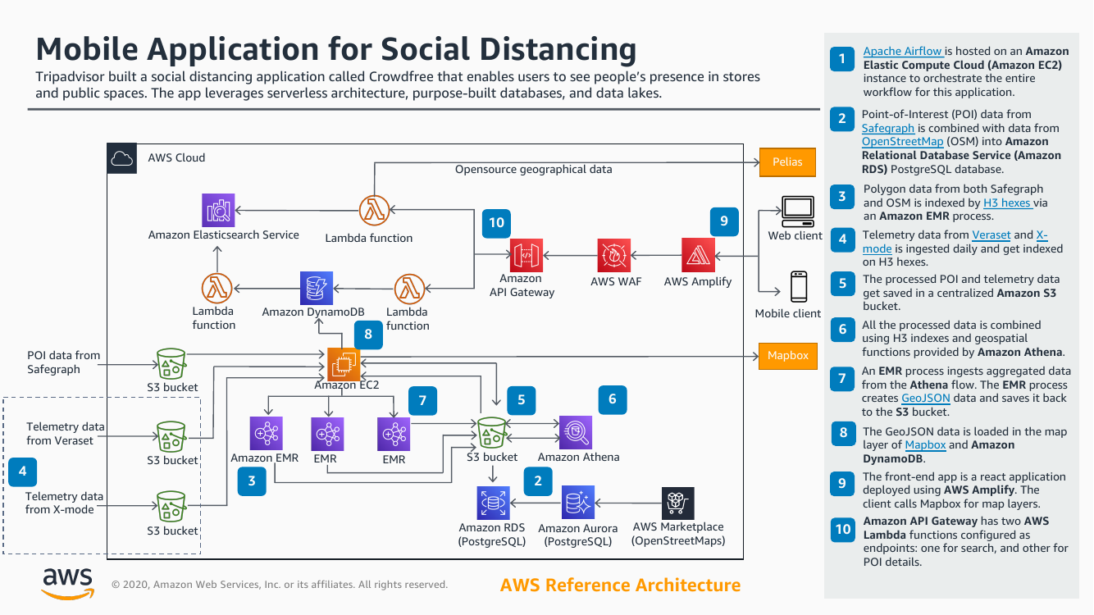This screenshot has height=615, width=1094.
Task: Select the central S3 bucket icon near badge 5
Action: pos(492,432)
